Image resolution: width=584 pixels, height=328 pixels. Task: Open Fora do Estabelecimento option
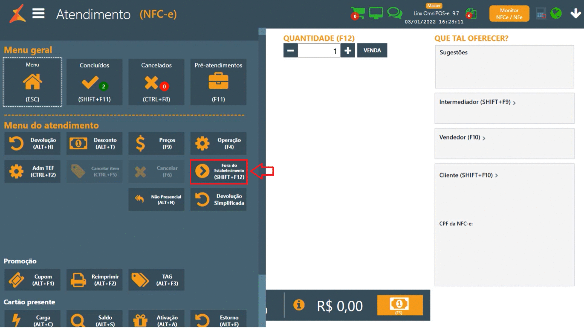click(x=219, y=172)
